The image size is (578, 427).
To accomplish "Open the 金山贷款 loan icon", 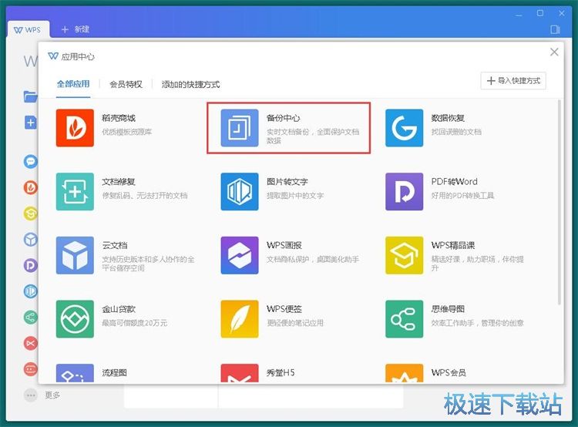I will [75, 319].
